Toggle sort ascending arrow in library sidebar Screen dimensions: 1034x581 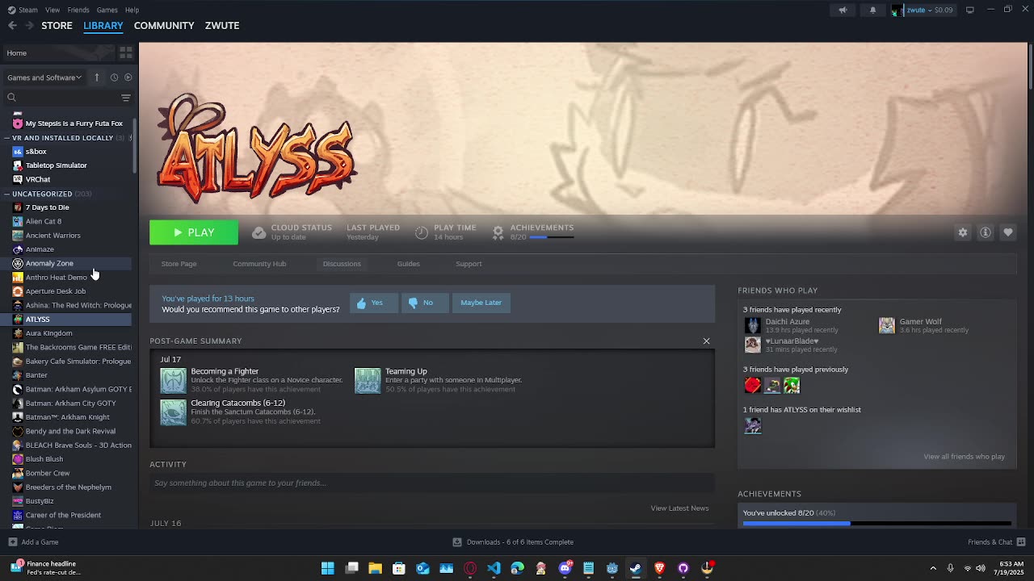click(x=96, y=77)
